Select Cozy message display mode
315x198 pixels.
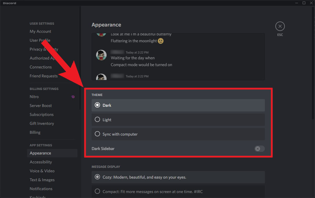coord(97,177)
